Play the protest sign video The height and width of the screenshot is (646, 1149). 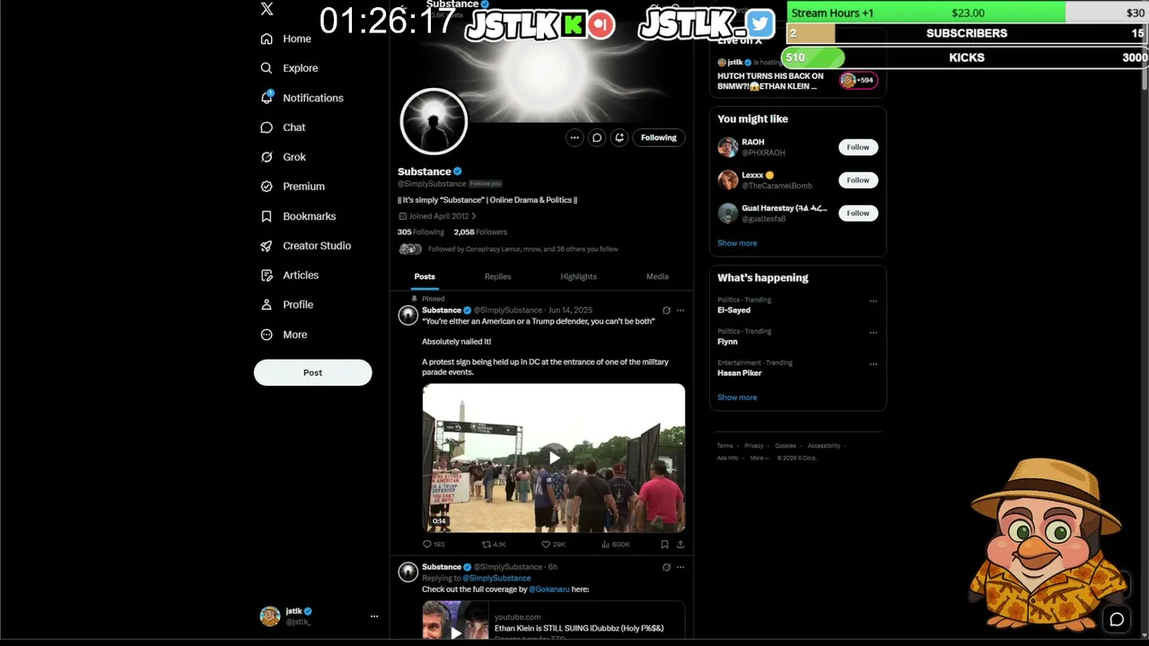coord(554,458)
